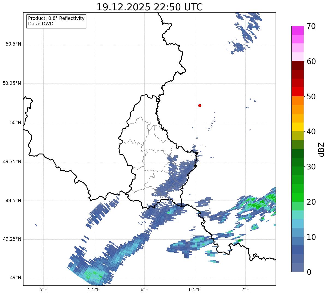Click the '49.5°N' latitude label
Viewport: 328px width, 295px height.
pos(13,201)
